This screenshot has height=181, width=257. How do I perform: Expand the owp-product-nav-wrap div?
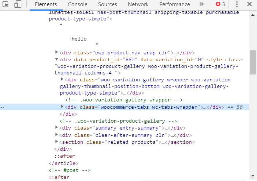(56, 52)
